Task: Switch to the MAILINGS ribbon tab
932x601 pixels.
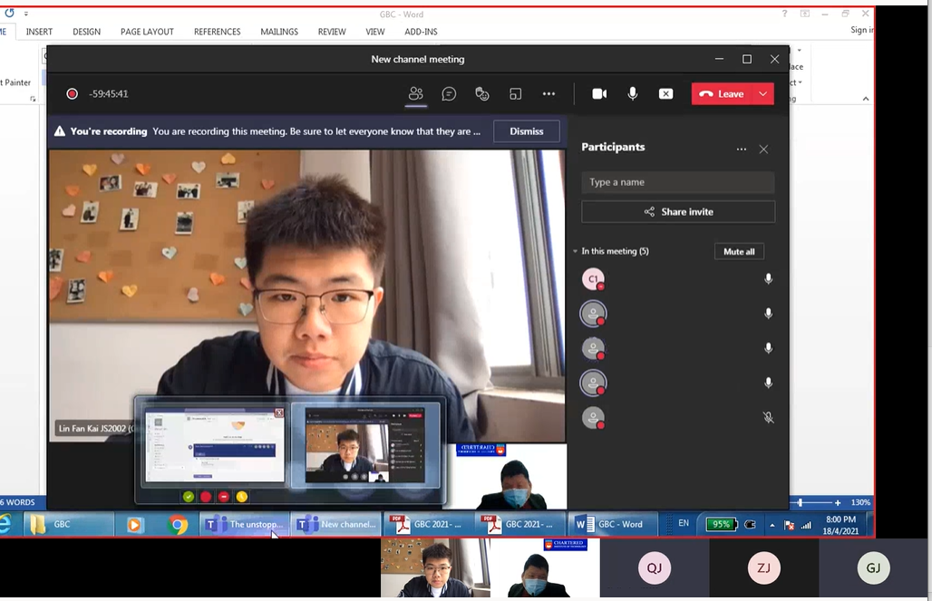Action: [x=279, y=32]
